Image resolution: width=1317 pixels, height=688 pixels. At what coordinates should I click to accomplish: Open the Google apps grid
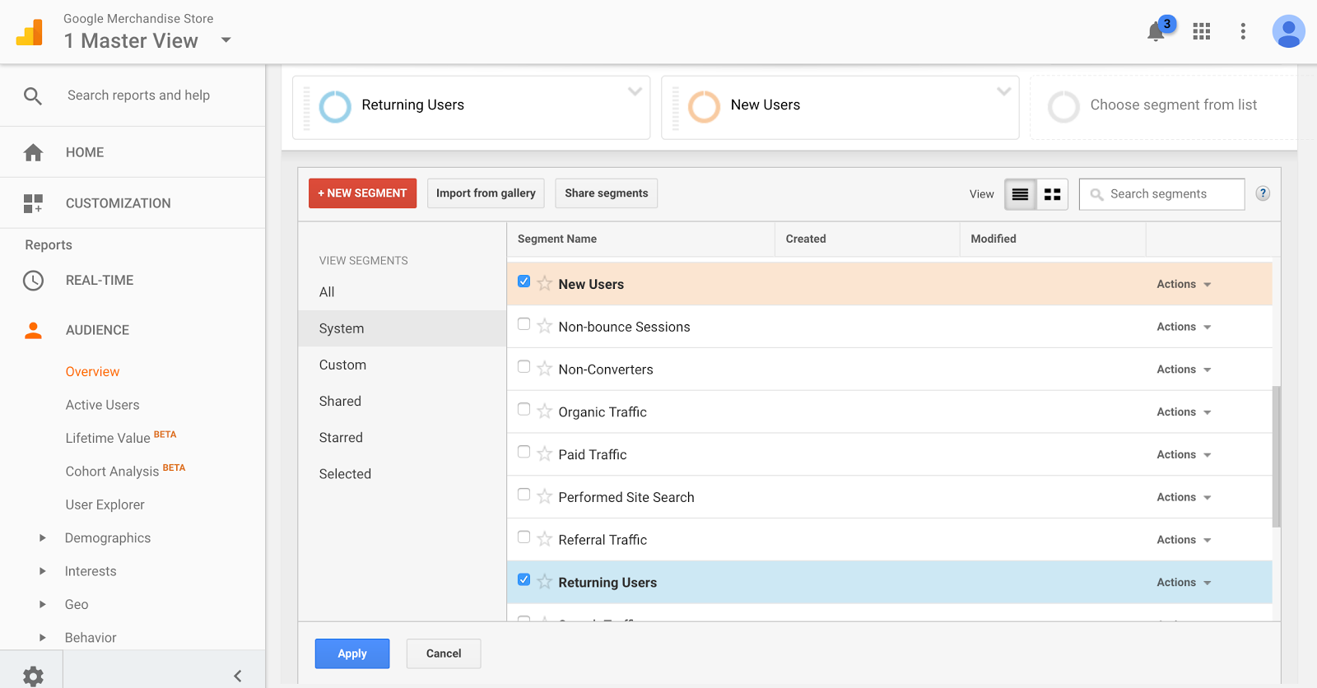coord(1202,31)
